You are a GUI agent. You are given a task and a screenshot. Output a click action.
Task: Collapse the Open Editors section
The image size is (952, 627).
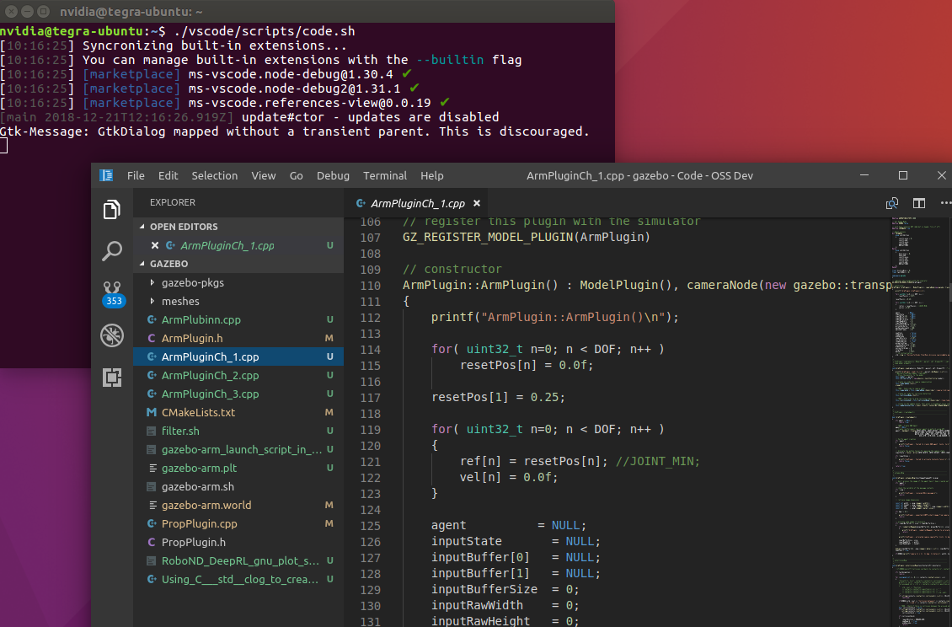(142, 227)
